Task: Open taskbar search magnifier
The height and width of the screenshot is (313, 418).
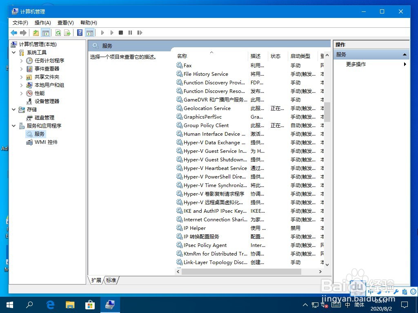Action: coord(29,305)
